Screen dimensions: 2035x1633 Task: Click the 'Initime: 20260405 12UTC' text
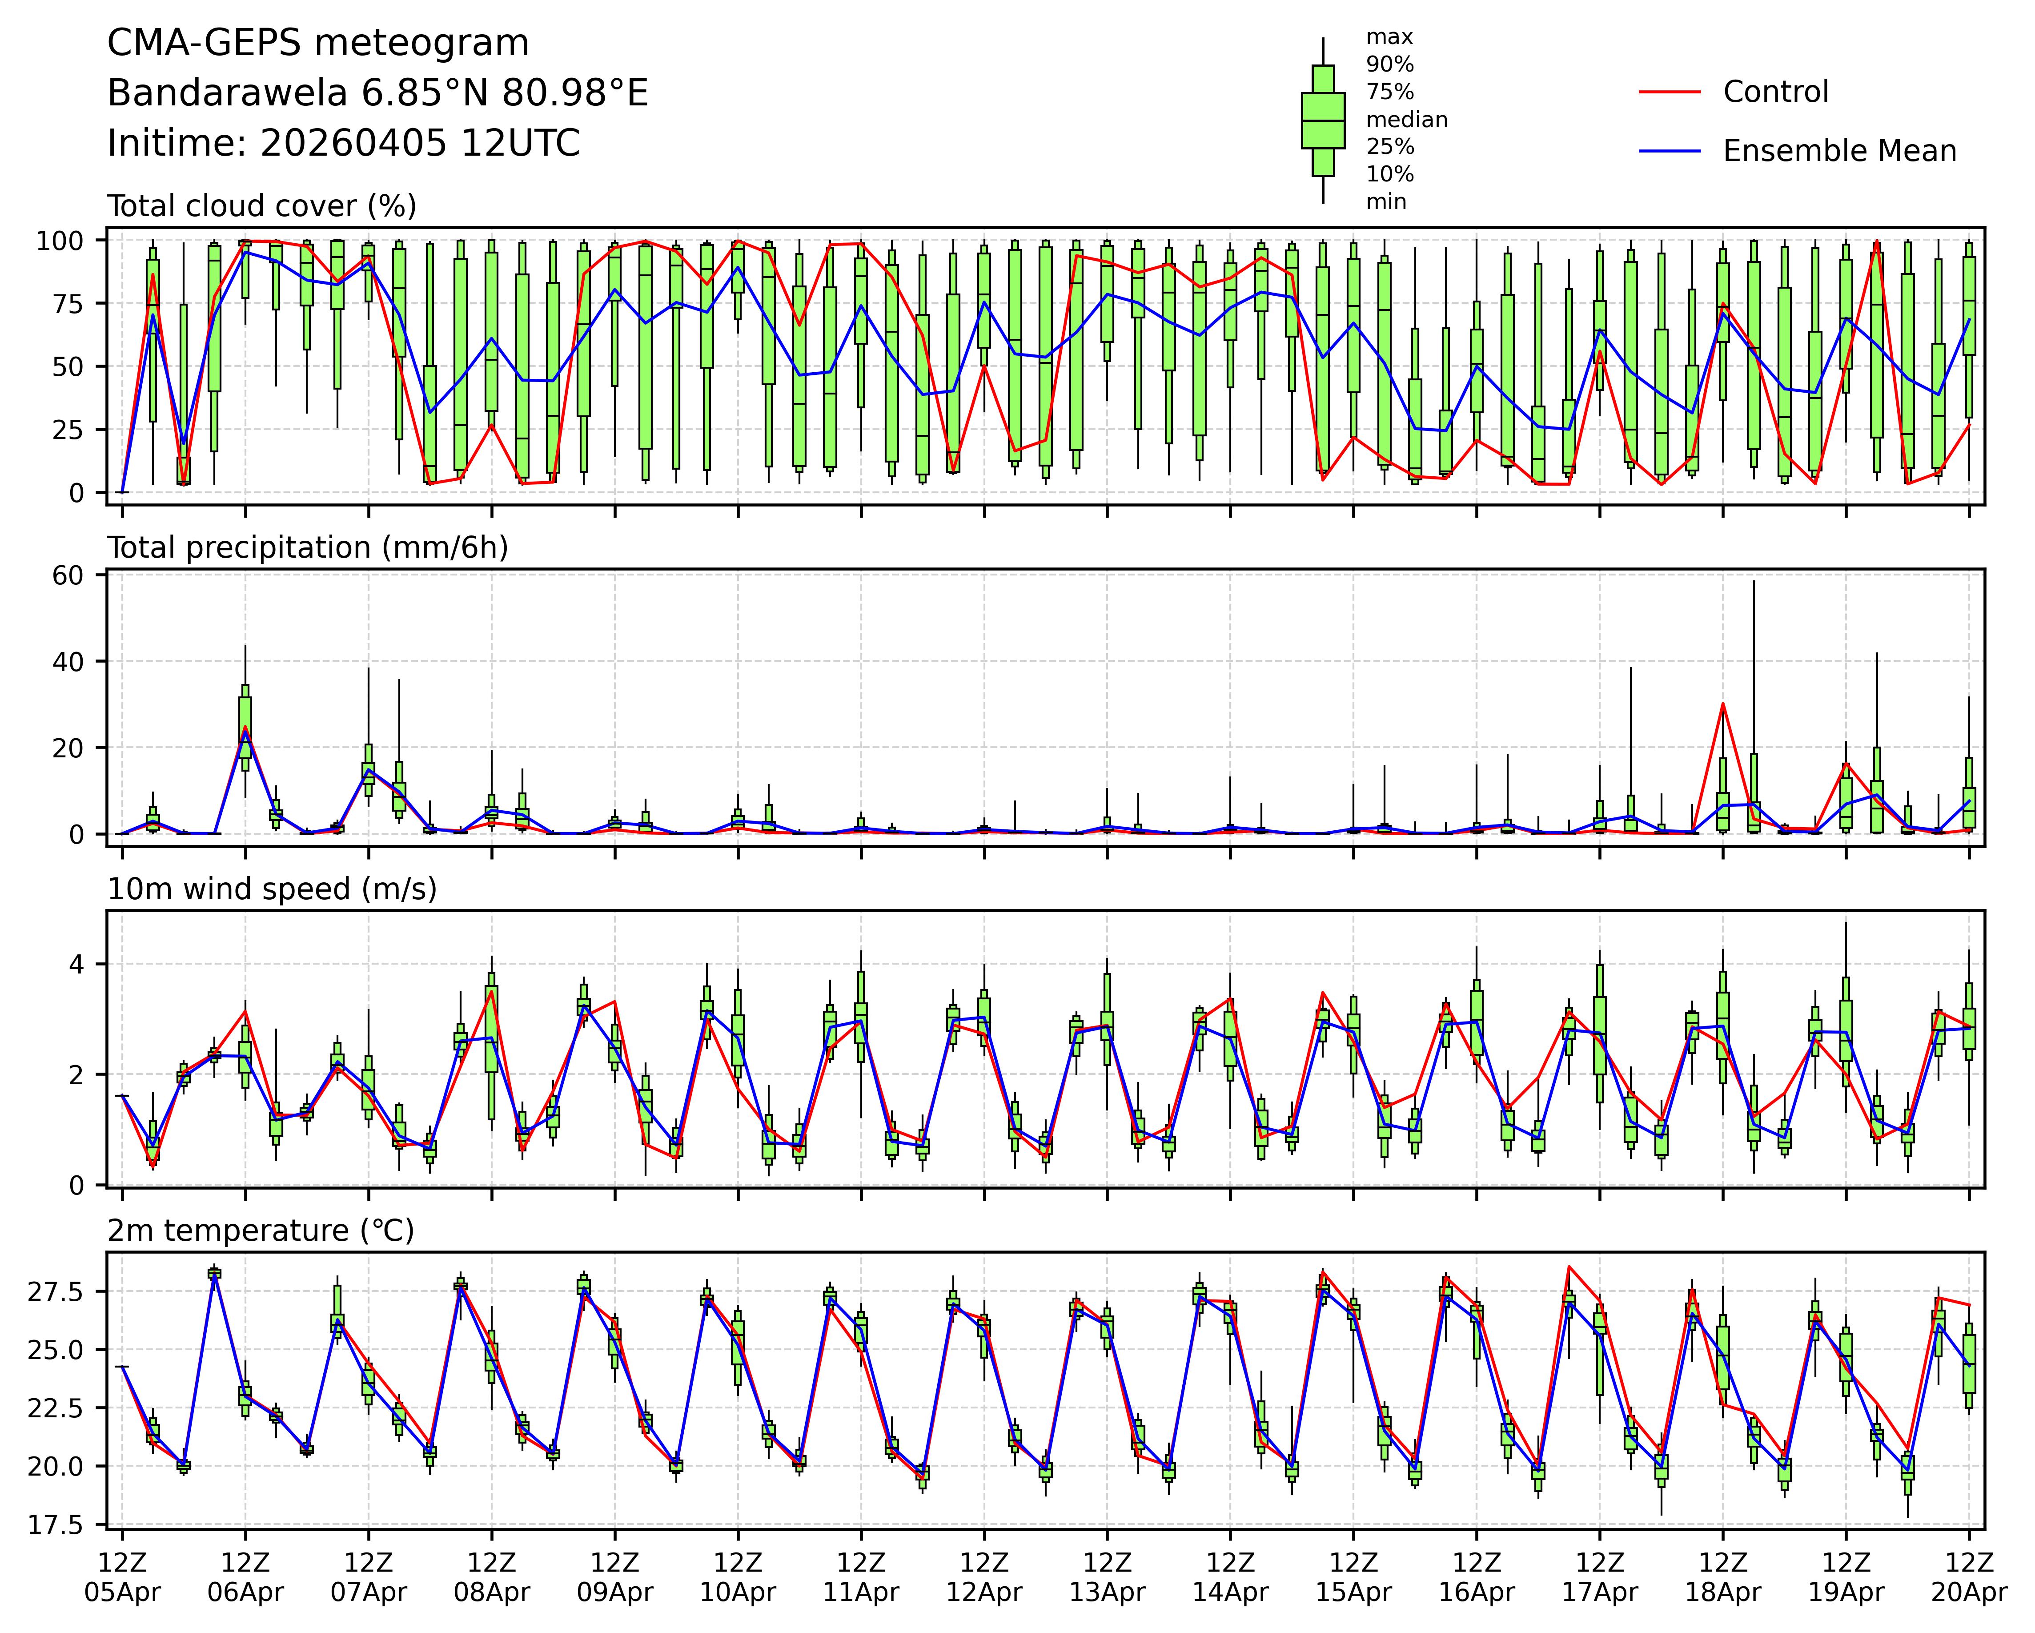tap(344, 144)
